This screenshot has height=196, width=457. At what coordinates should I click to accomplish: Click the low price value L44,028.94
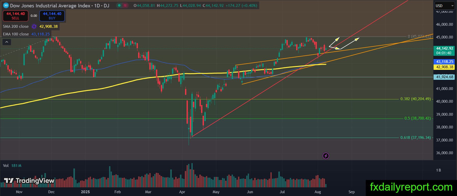[190, 5]
